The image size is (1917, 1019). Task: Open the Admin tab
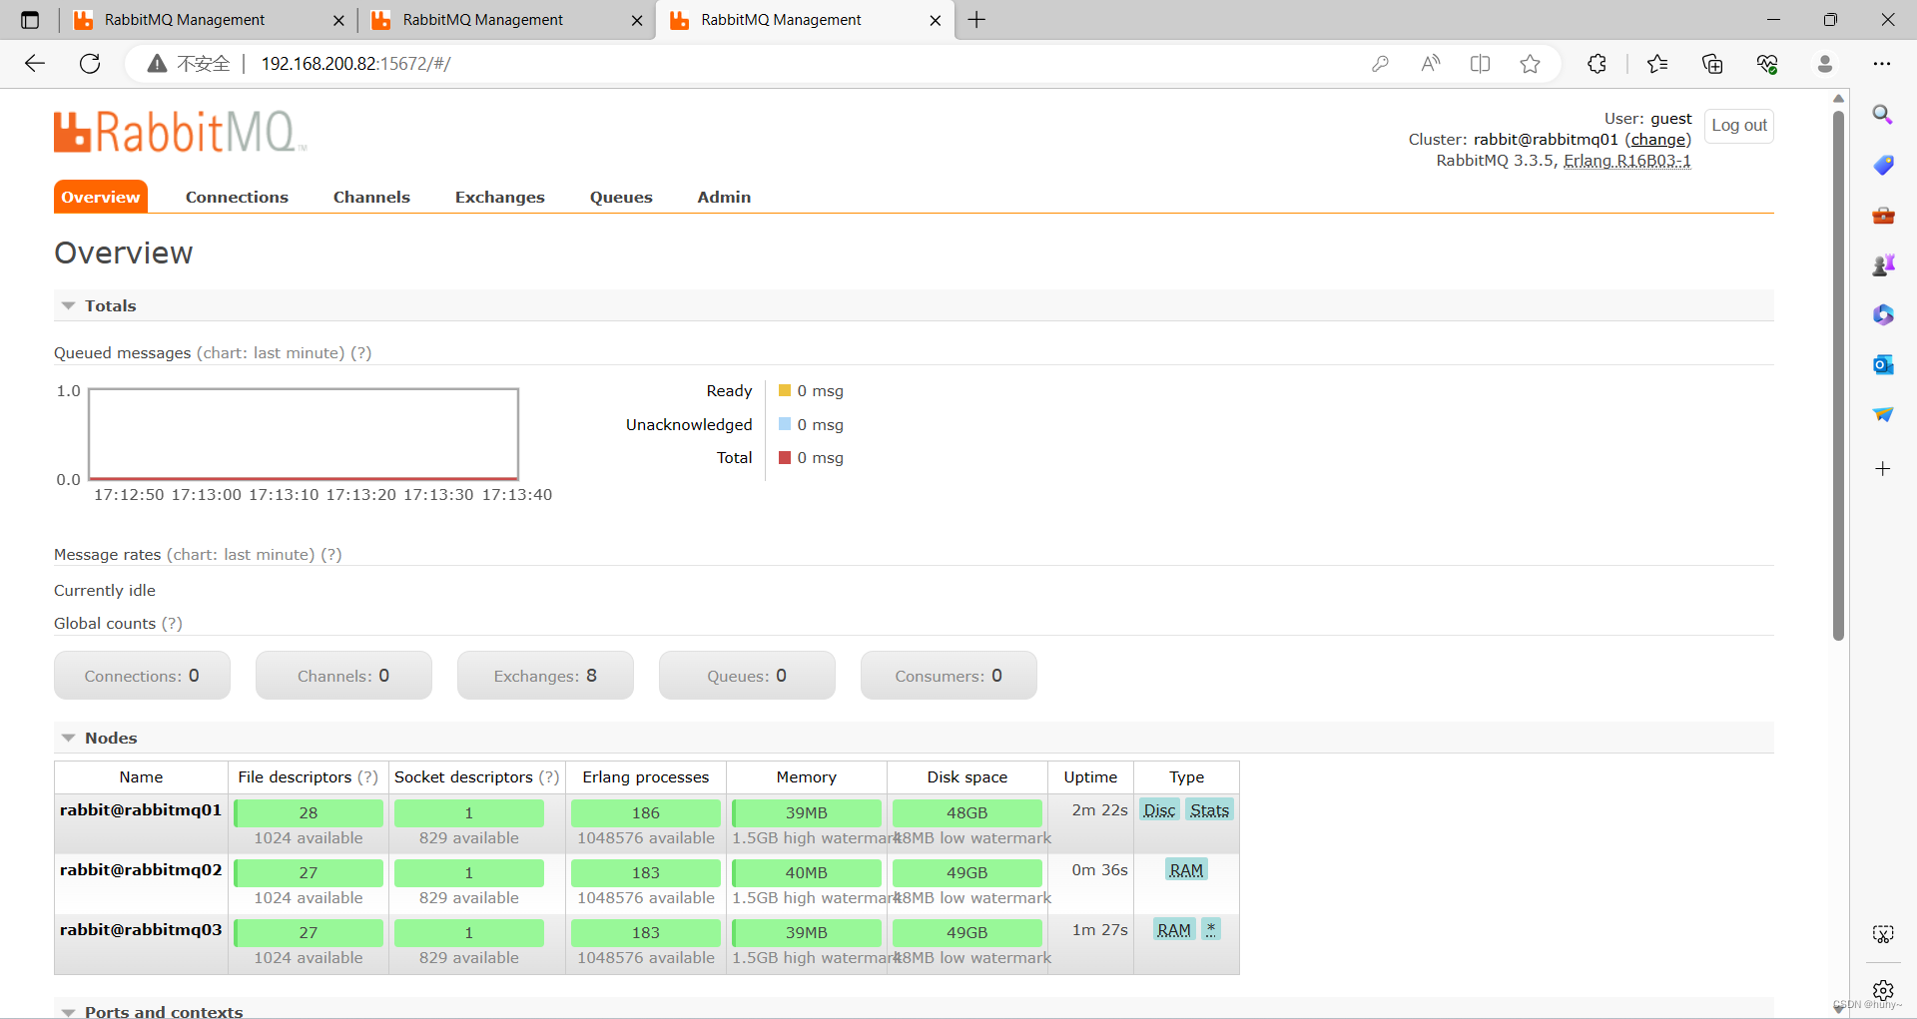(x=724, y=198)
